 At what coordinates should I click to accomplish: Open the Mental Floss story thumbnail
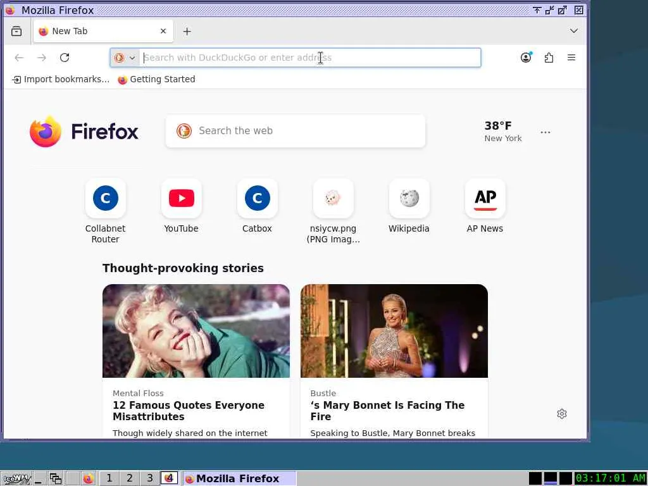point(196,330)
